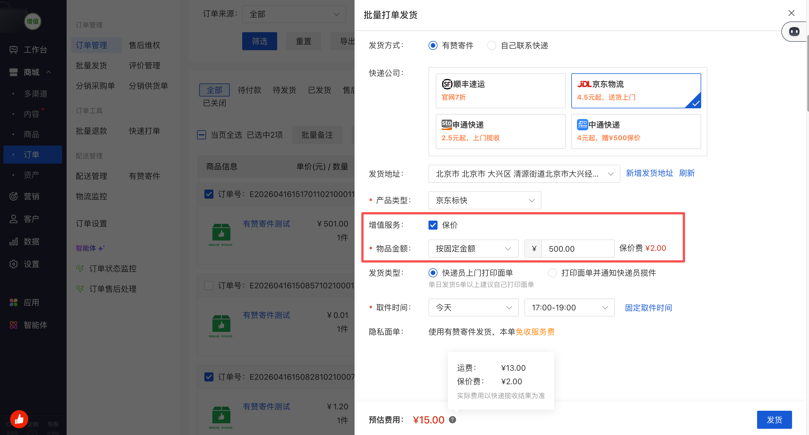Select 打印面单并通知快递员揽件 radio option
The width and height of the screenshot is (809, 435).
coord(552,273)
